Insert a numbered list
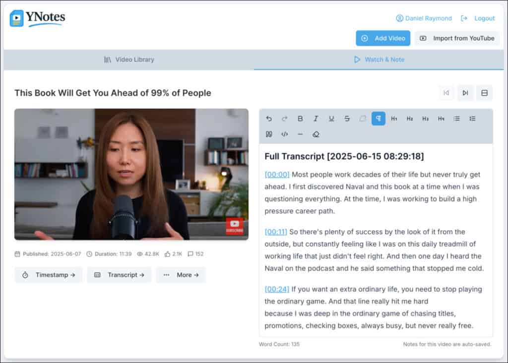Viewport: 508px width, 363px height. pos(472,119)
